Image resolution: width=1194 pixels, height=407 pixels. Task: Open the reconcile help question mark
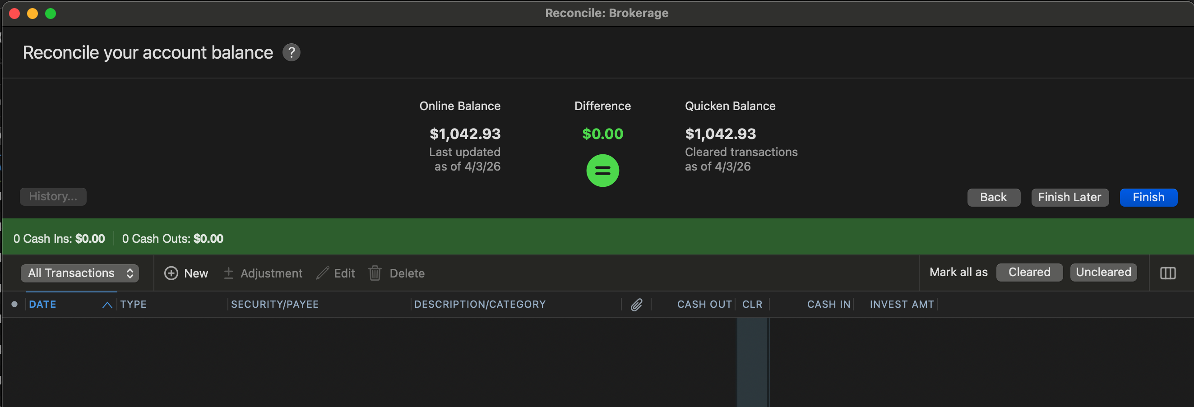click(x=292, y=52)
